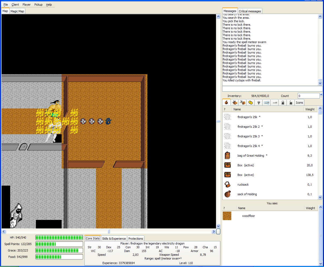Open the Help menu

coord(49,5)
